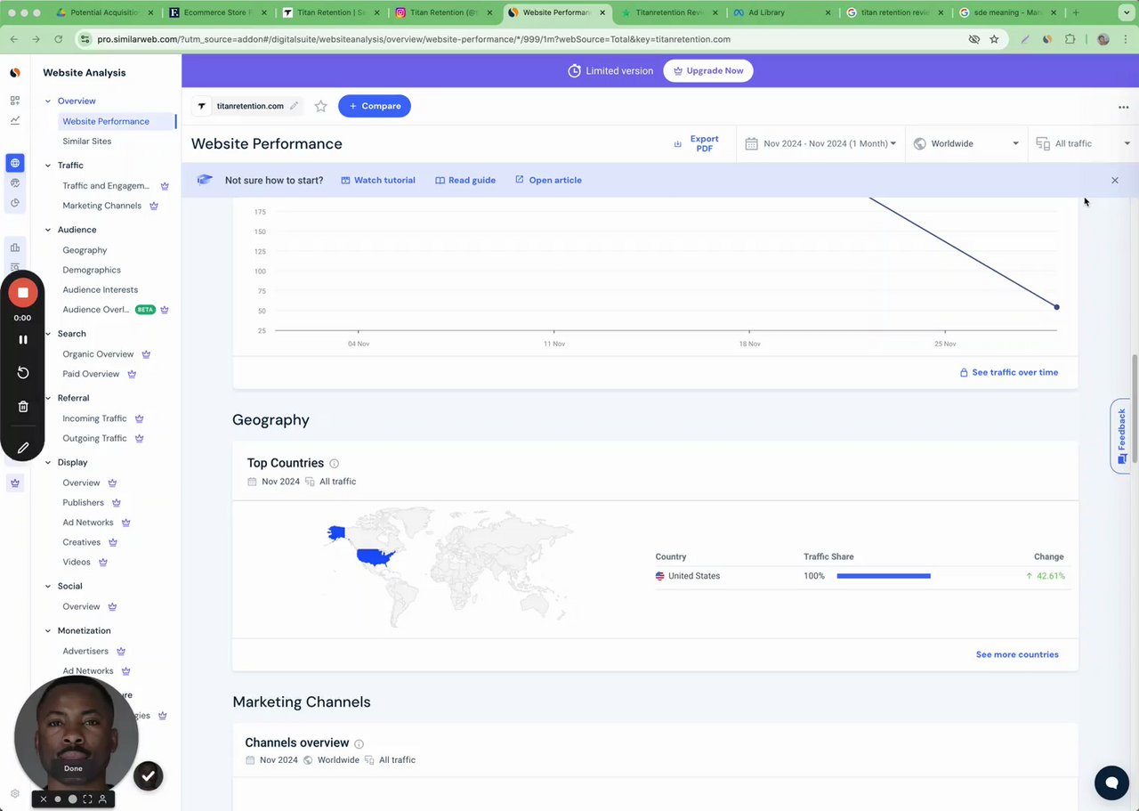Open Similar Sites in the sidebar

click(x=87, y=142)
